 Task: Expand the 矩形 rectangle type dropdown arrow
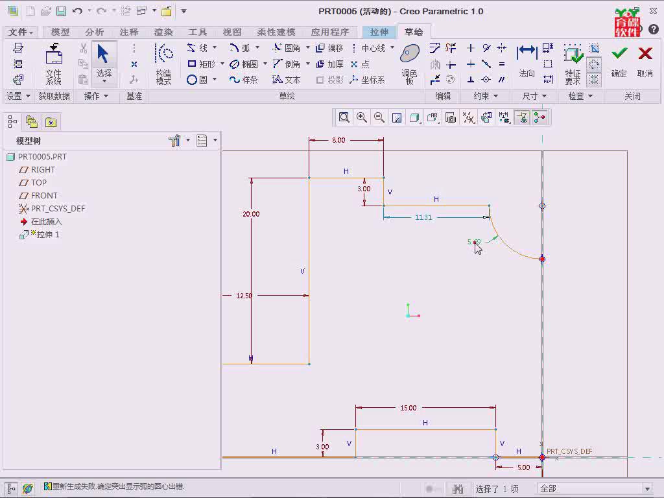[222, 64]
